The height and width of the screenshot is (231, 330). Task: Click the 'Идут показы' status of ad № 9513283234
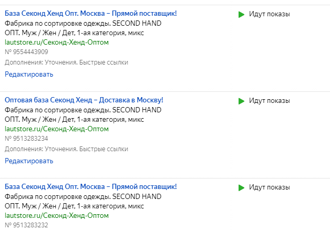click(269, 101)
